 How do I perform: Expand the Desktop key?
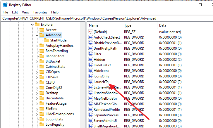37,93
